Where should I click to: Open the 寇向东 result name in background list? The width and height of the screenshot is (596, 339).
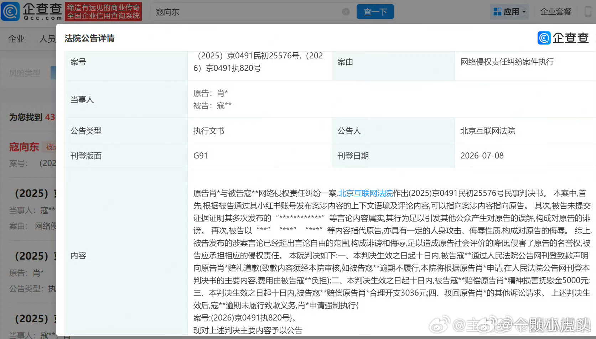(24, 147)
